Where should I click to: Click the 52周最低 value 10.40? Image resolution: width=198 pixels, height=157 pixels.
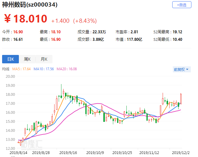click(x=177, y=39)
